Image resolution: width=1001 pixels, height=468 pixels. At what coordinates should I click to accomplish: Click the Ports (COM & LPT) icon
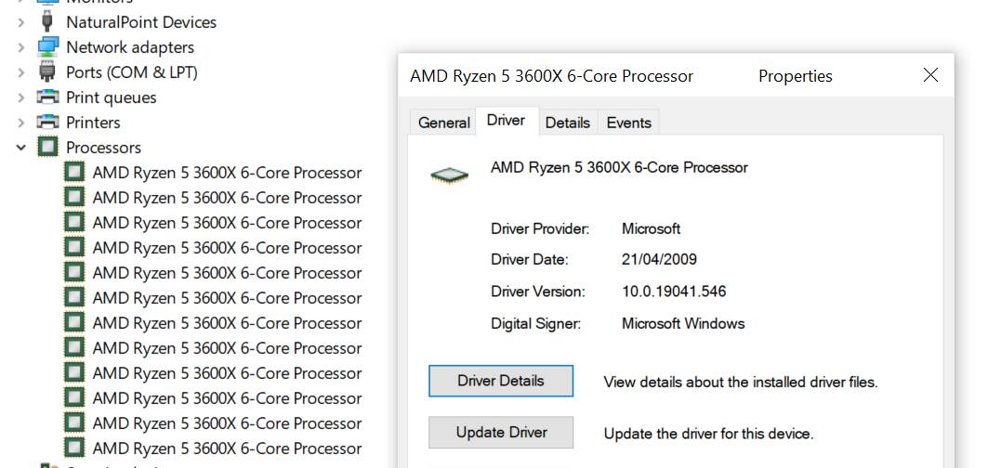pyautogui.click(x=47, y=72)
